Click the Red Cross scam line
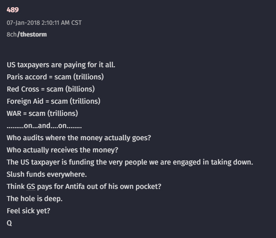276x238 pixels. [x=51, y=89]
